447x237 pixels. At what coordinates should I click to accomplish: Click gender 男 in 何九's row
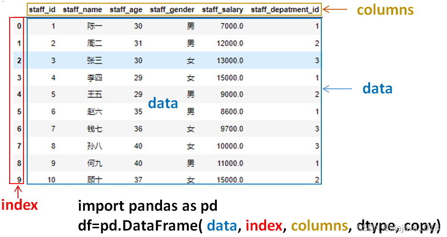pyautogui.click(x=191, y=163)
